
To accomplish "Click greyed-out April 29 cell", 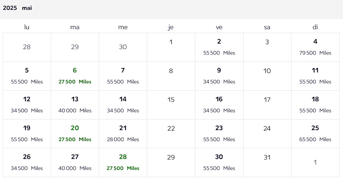I will (75, 47).
